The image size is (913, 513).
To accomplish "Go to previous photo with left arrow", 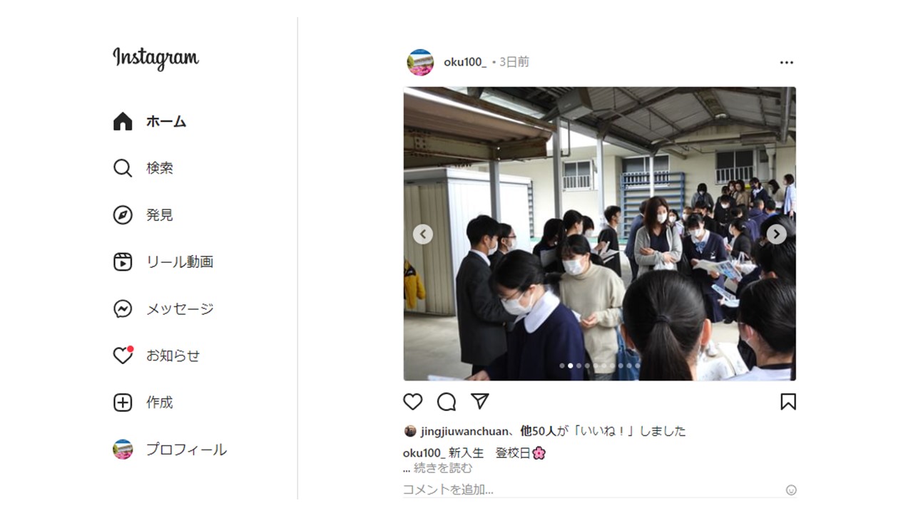I will (423, 234).
